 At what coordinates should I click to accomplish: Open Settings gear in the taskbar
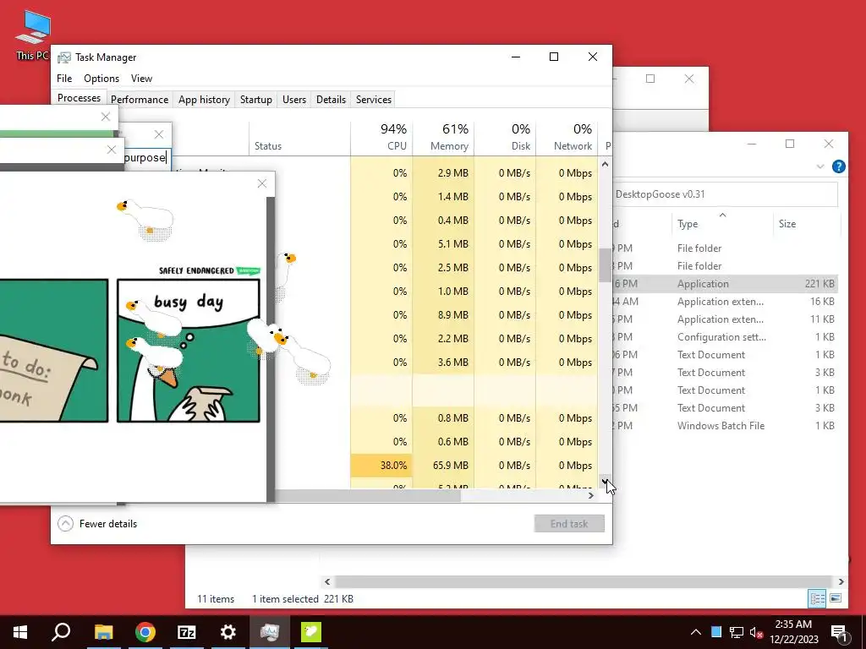point(228,632)
